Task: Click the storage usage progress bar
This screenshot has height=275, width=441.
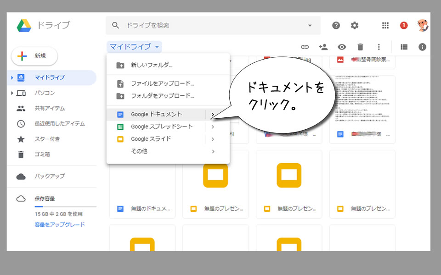Action: click(x=65, y=207)
